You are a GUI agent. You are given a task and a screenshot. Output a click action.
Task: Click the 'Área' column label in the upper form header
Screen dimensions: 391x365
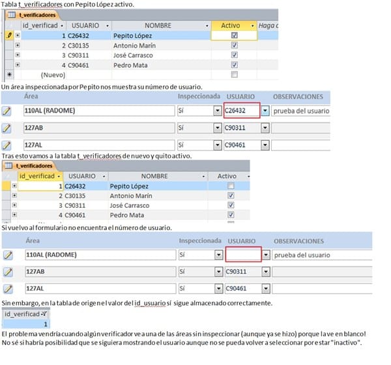point(31,96)
